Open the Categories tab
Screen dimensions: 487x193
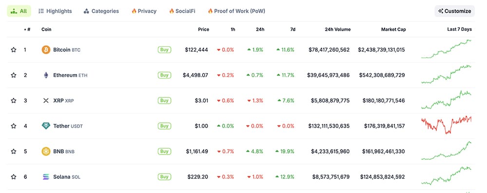101,11
